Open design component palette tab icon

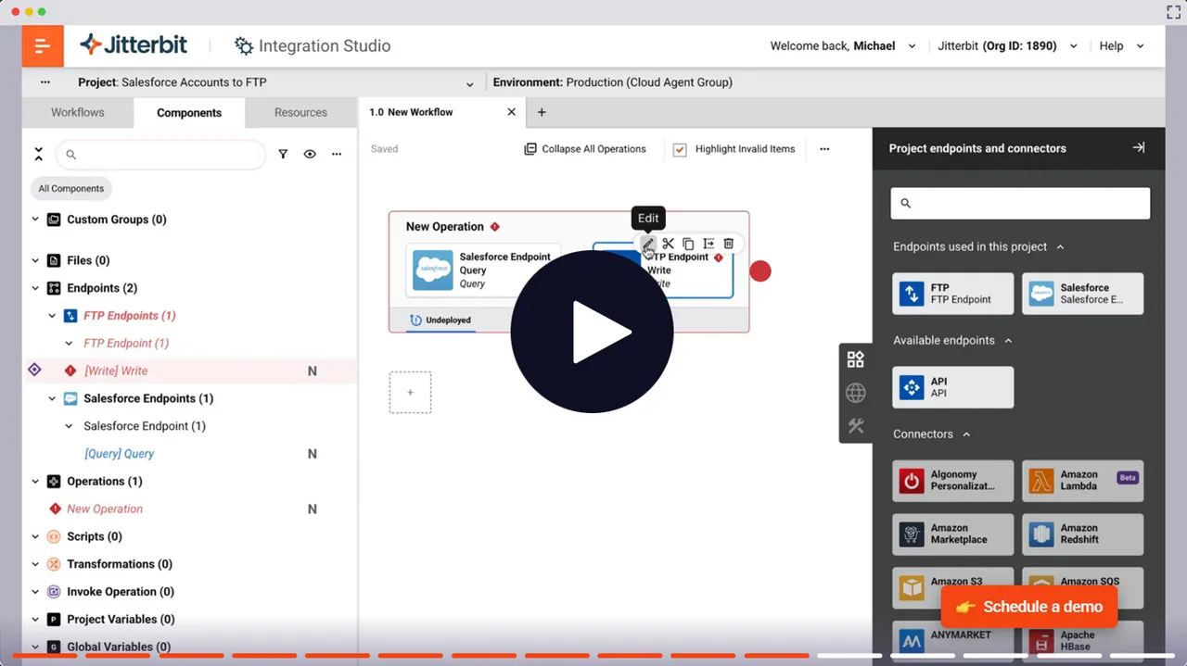856,359
